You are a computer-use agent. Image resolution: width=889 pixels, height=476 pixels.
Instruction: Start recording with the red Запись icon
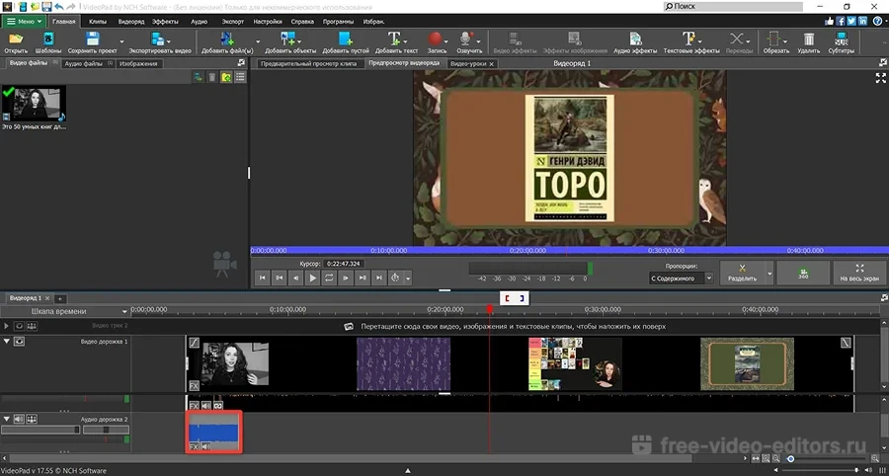pos(435,39)
